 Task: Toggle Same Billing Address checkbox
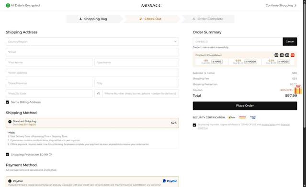(x=7, y=102)
